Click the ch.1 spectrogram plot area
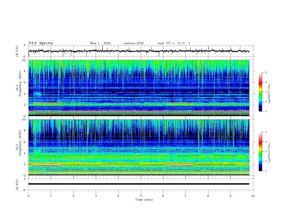 pos(139,88)
